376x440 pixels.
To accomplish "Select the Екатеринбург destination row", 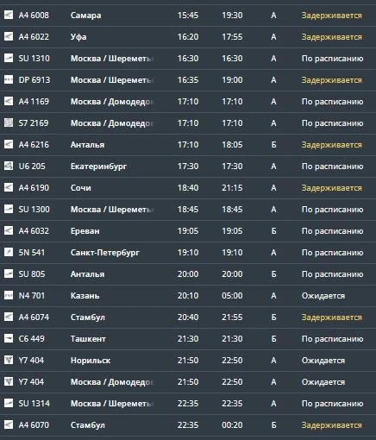I will pyautogui.click(x=188, y=167).
